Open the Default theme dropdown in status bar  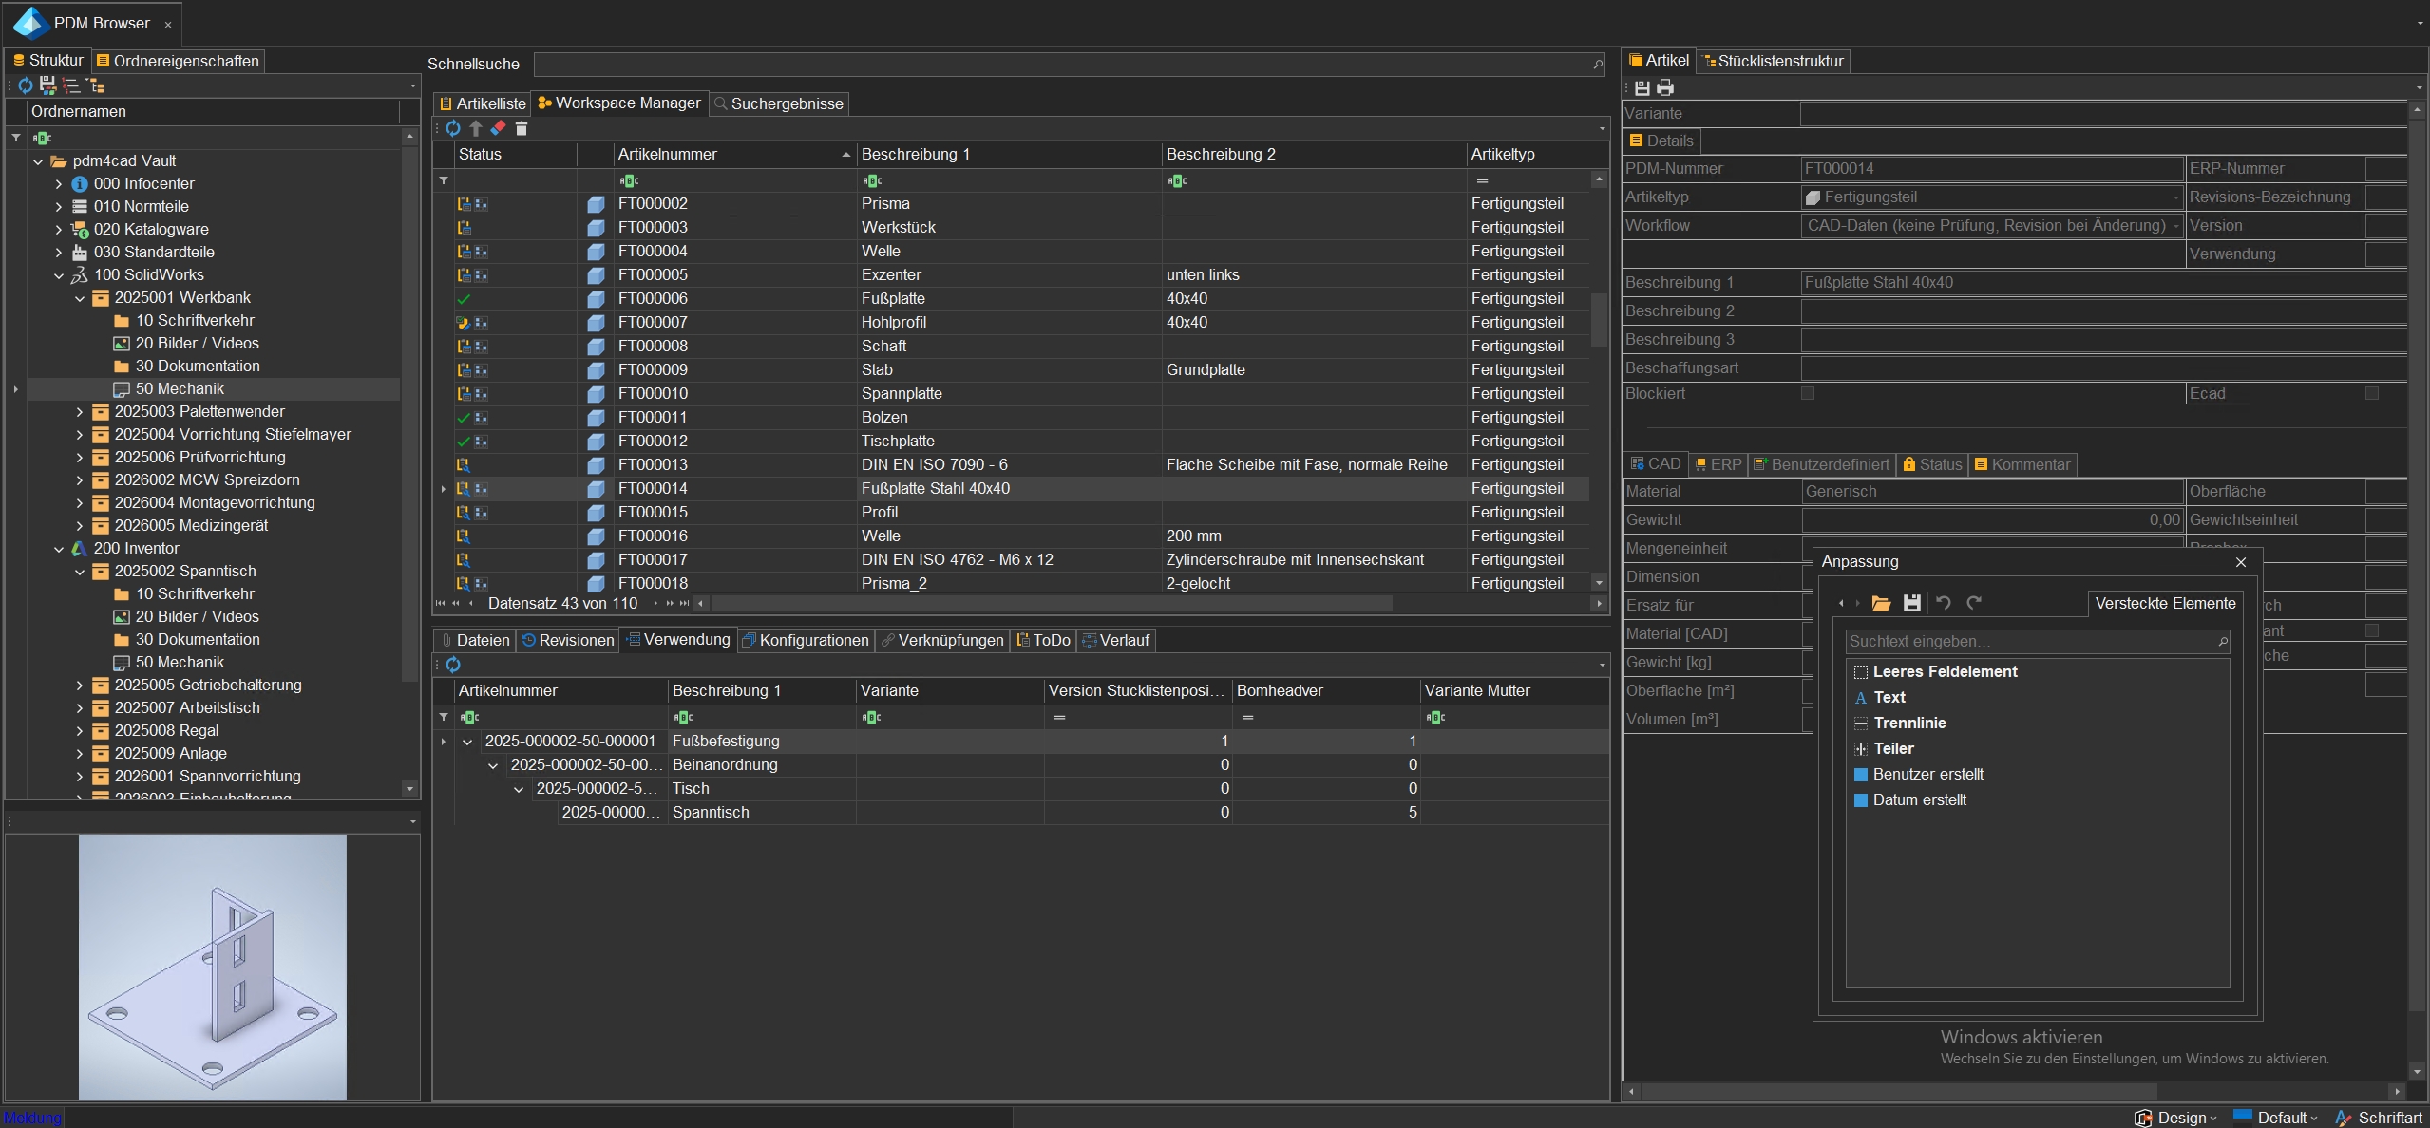pyautogui.click(x=2276, y=1118)
